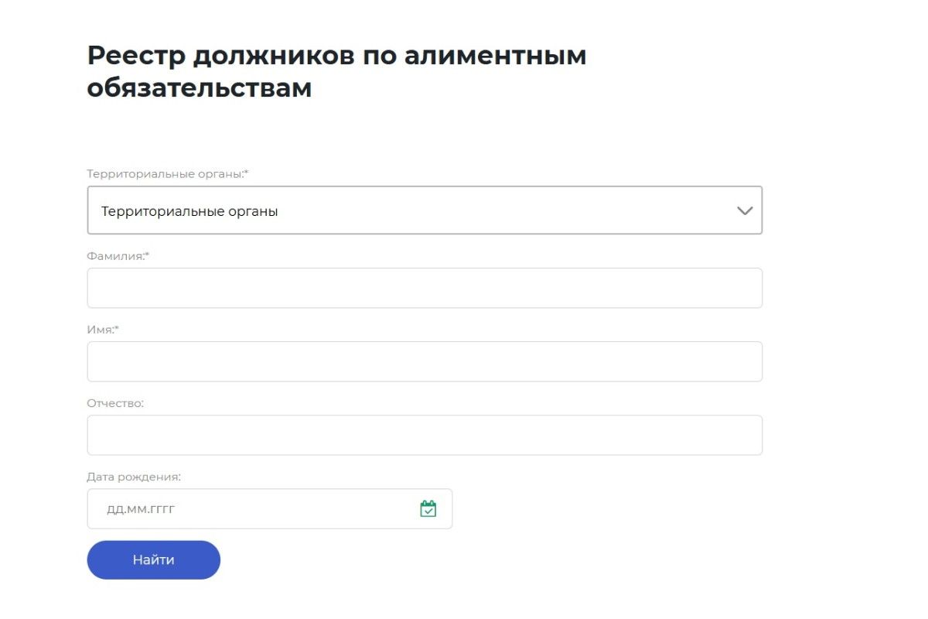Click inside the Фамилия input field
Image resolution: width=928 pixels, height=619 pixels.
point(425,287)
